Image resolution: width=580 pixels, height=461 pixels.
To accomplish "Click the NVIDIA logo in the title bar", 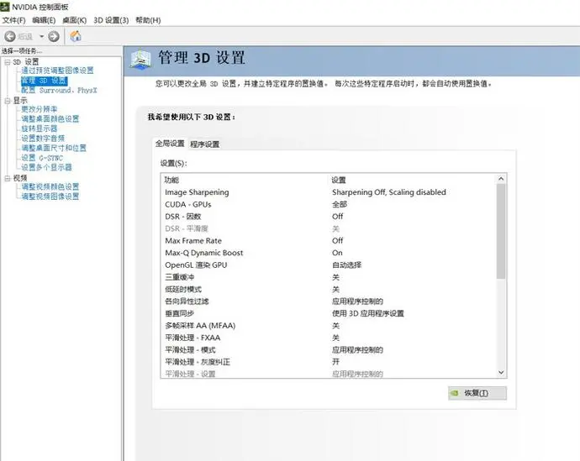I will [6, 7].
